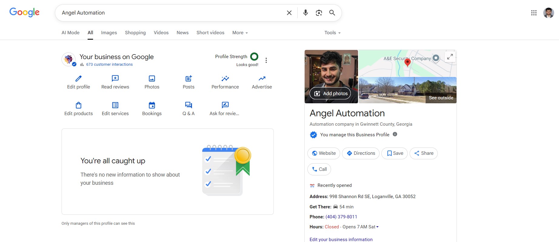Expand the Tools dropdown

333,33
